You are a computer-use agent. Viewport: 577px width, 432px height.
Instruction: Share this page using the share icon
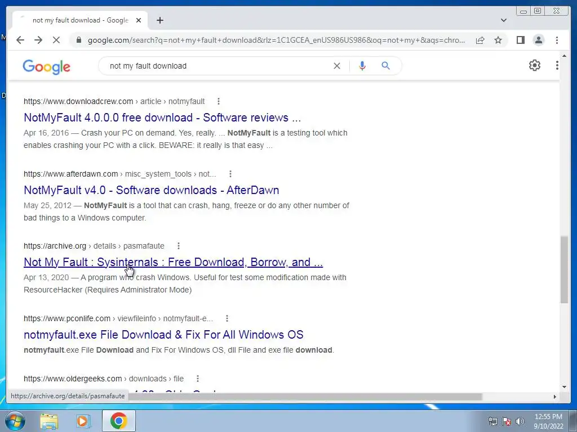coord(480,40)
